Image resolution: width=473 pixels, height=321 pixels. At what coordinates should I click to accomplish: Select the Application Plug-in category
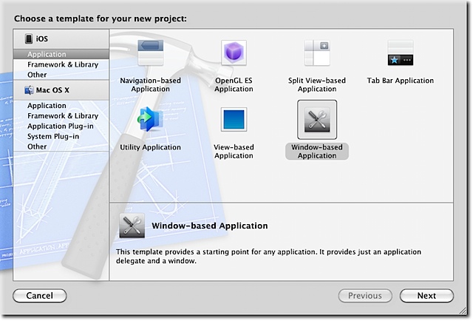coord(62,126)
